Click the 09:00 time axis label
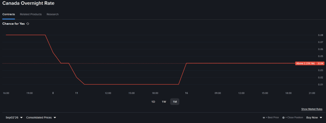The width and height of the screenshot is (326, 123). click(218, 93)
